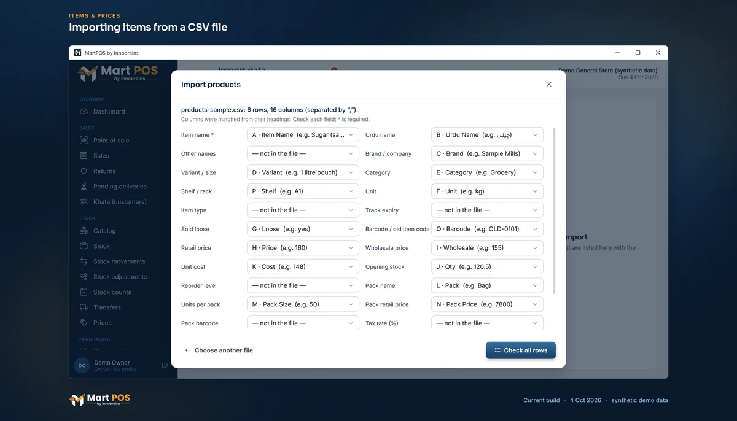737x421 pixels.
Task: Open the Unit mapping dropdown
Action: pos(487,191)
